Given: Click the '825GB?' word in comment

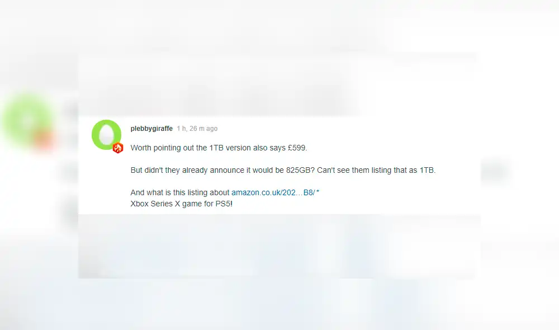Looking at the screenshot, I should (x=300, y=170).
